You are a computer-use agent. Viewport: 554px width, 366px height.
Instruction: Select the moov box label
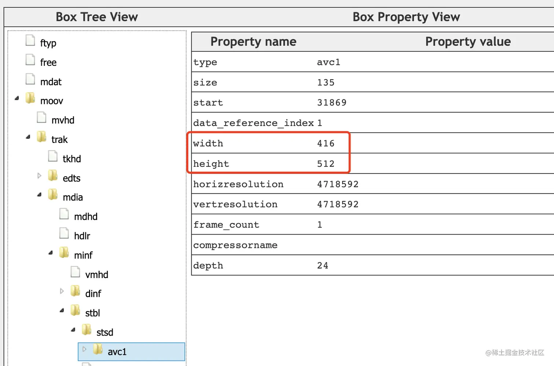(x=52, y=101)
